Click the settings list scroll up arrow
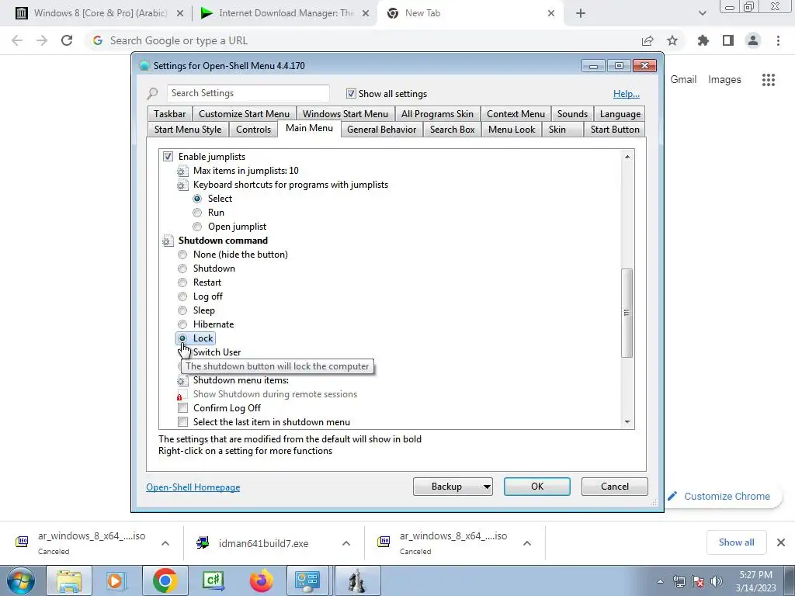The width and height of the screenshot is (795, 596). coord(627,157)
